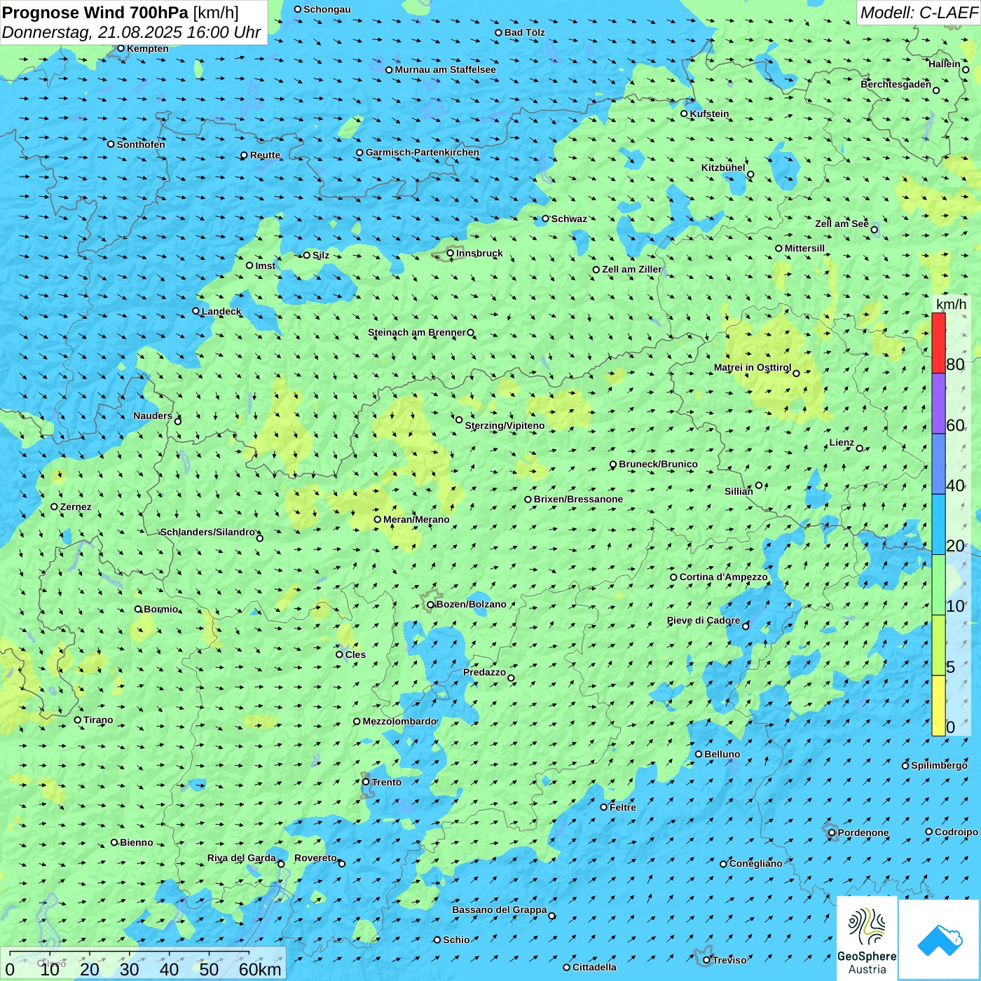Screen dimensions: 981x981
Task: Select the Kufstein marker circle
Action: (x=685, y=114)
